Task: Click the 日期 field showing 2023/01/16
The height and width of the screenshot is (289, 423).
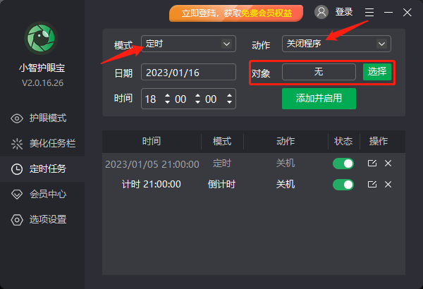Action: click(x=188, y=72)
